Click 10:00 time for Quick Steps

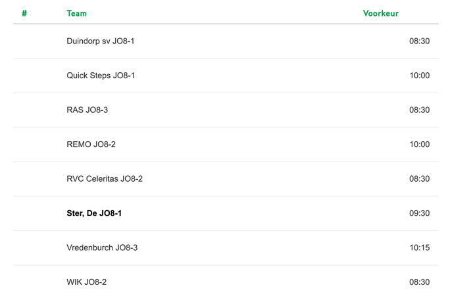tap(419, 75)
